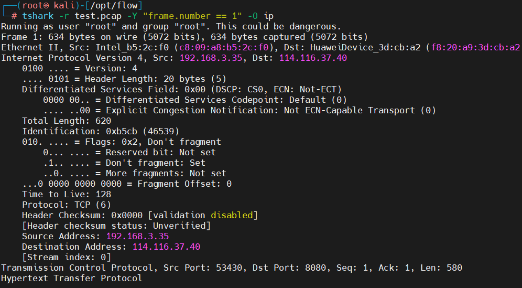Viewport: 522px width, 288px height.
Task: Click the tshark command name
Action: pyautogui.click(x=38, y=16)
